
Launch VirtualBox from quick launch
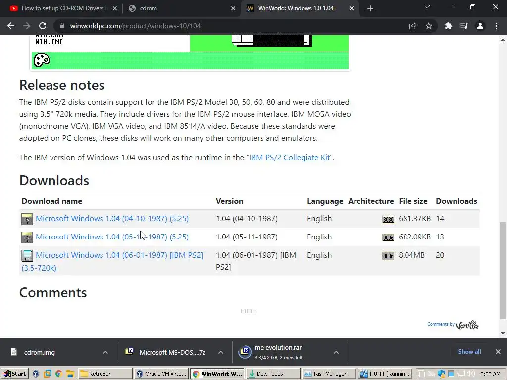36,374
